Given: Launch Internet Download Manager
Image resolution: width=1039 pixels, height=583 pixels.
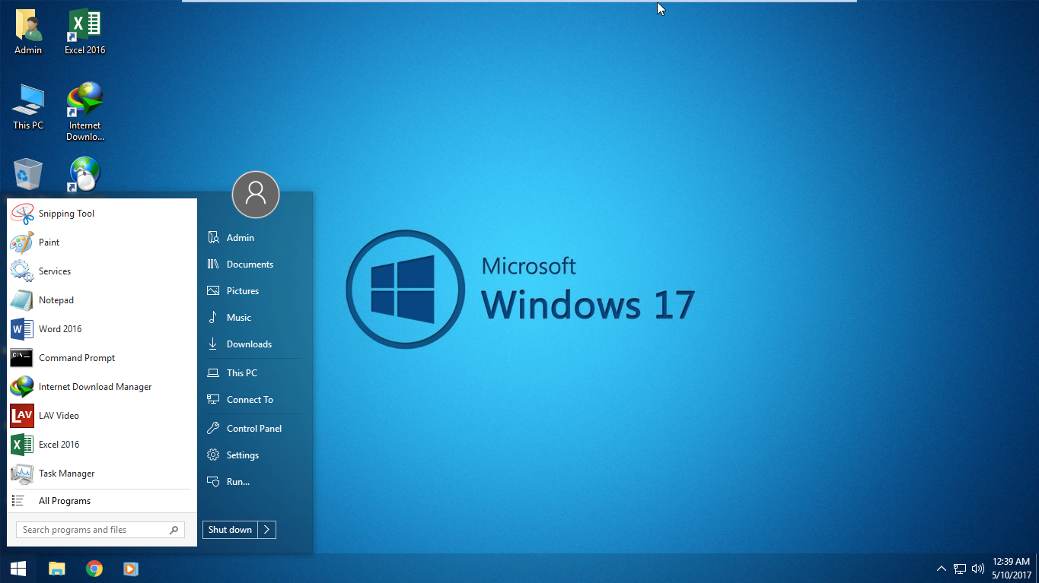Looking at the screenshot, I should 94,386.
